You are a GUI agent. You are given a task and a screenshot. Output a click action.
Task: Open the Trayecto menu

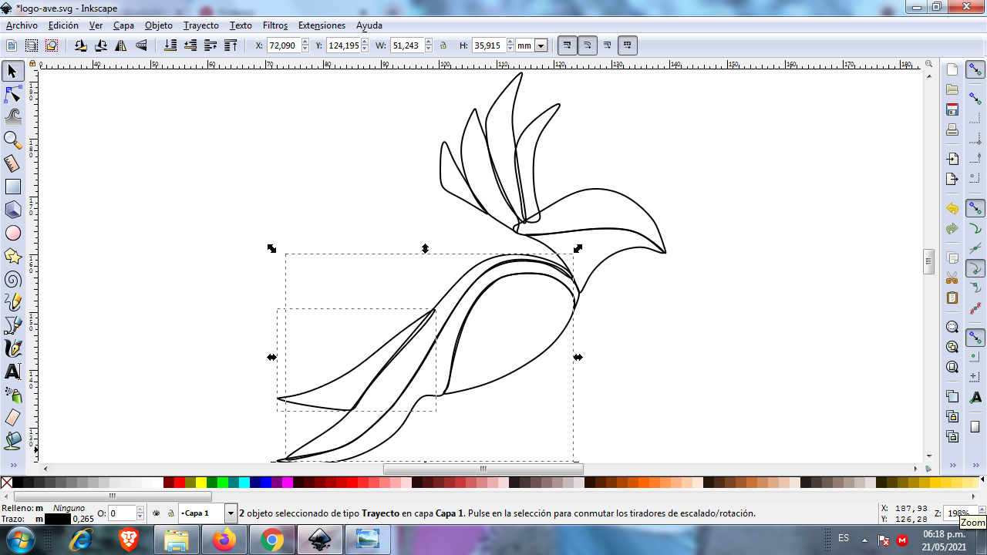click(x=201, y=25)
